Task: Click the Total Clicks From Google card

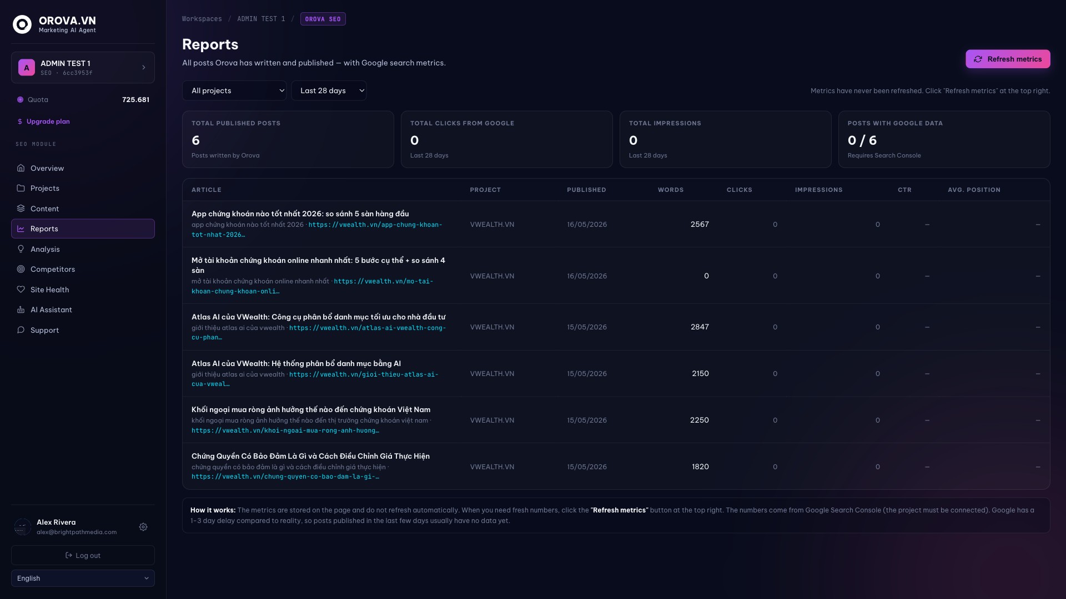Action: click(507, 139)
